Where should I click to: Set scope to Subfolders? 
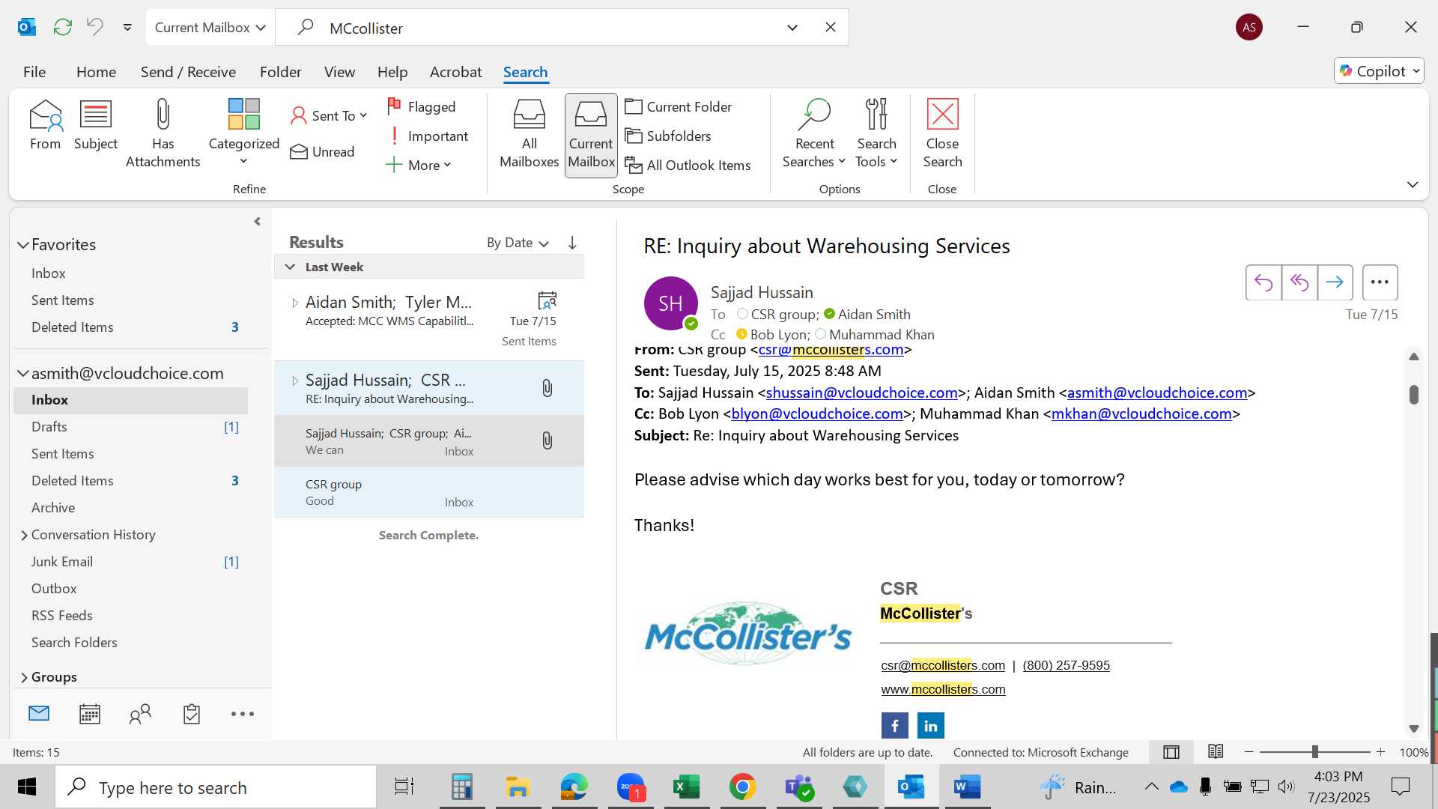[668, 136]
